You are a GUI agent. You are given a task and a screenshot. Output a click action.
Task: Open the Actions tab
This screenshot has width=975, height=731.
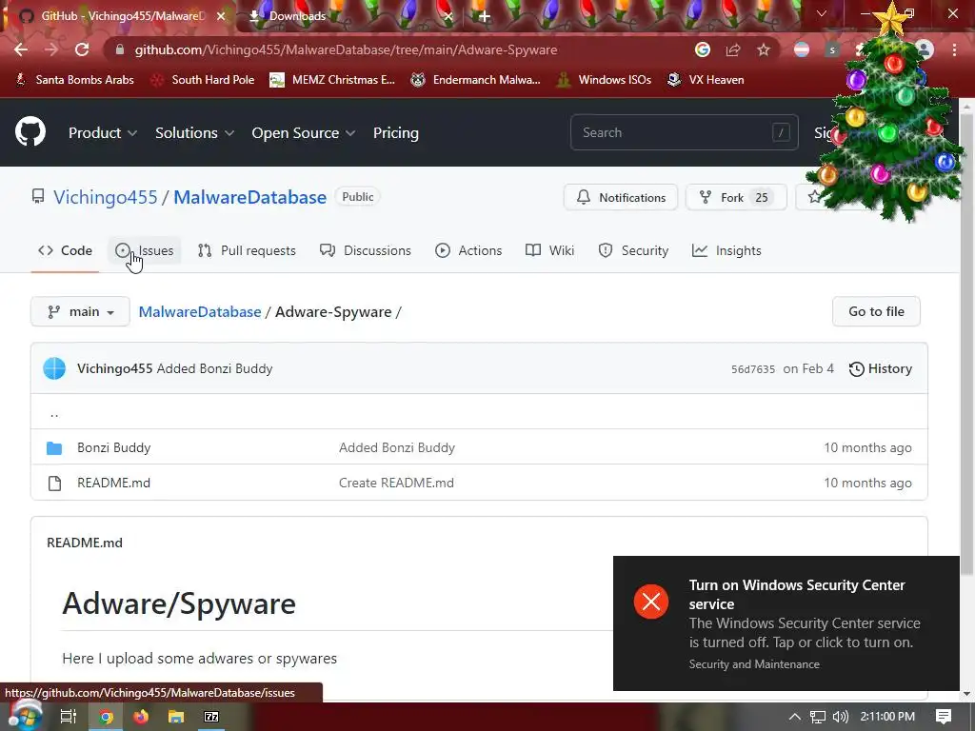(468, 250)
